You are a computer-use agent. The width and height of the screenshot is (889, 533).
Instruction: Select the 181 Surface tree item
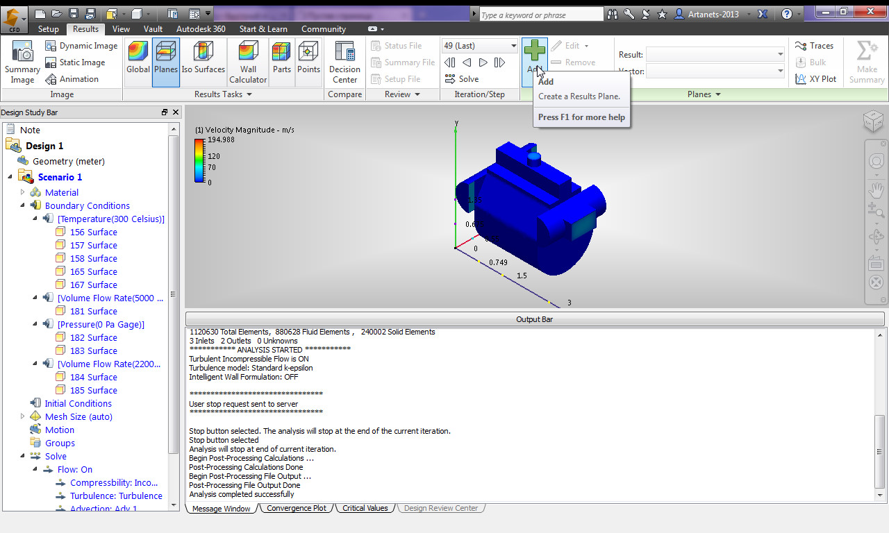(x=93, y=312)
